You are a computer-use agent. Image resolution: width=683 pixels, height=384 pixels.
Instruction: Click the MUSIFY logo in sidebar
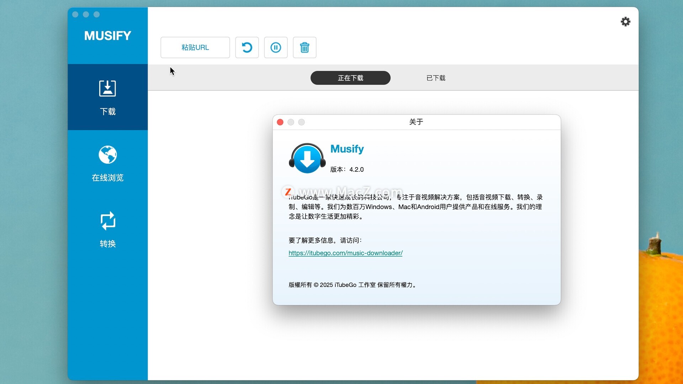pyautogui.click(x=108, y=36)
